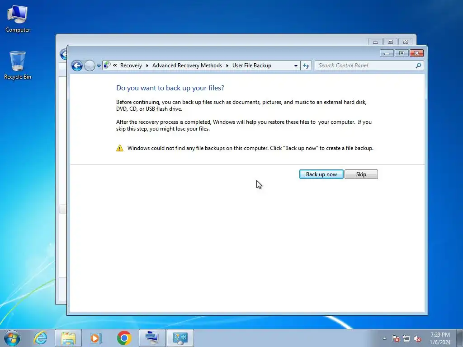Open the recent pages dropdown arrow
This screenshot has width=463, height=347.
[x=99, y=66]
